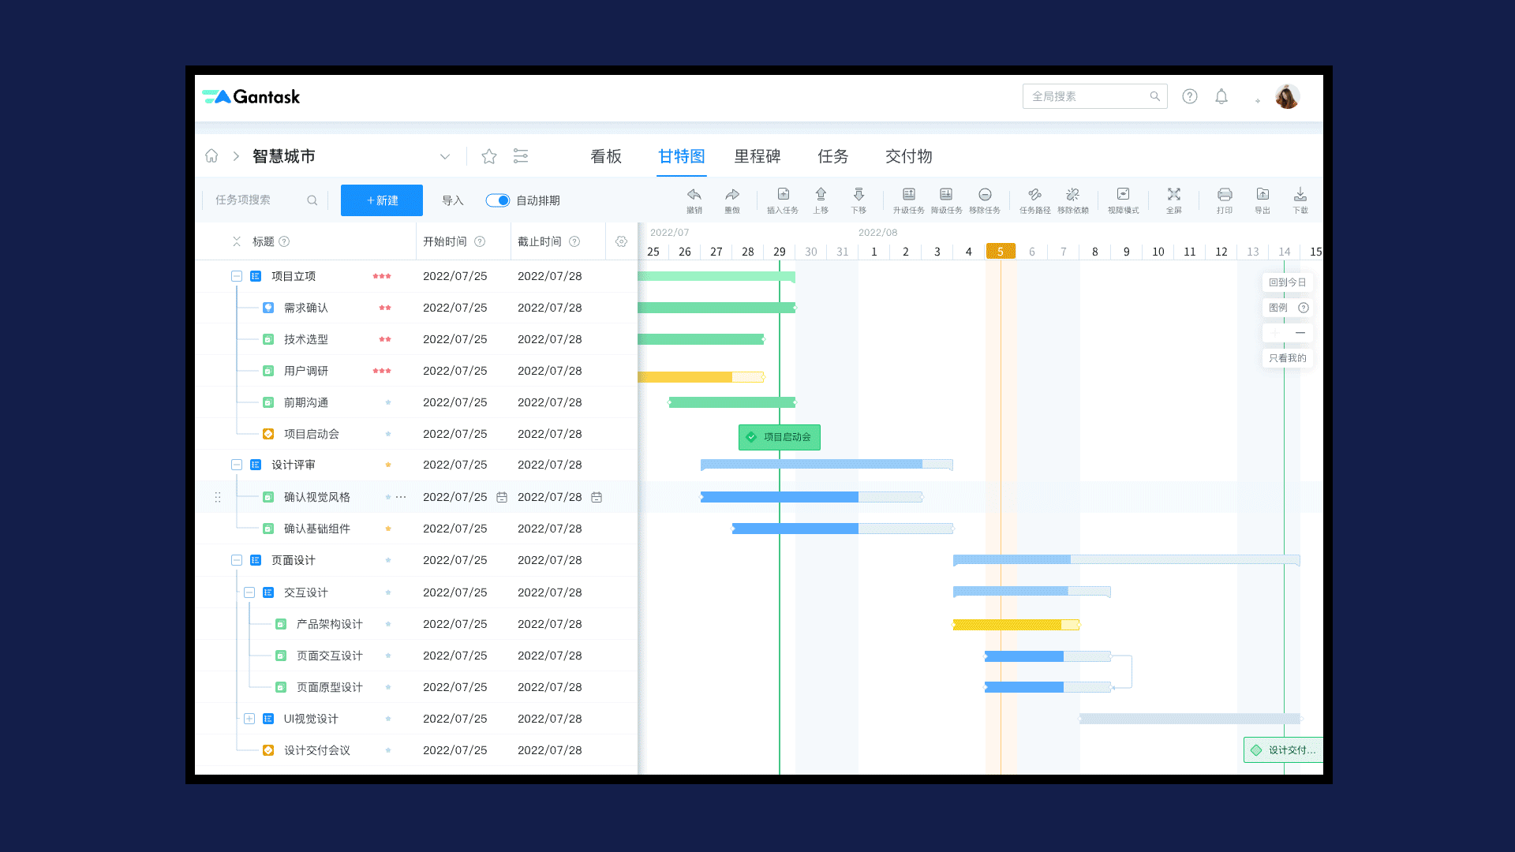This screenshot has width=1515, height=852.
Task: Select the 技术选型 task row
Action: tap(416, 339)
